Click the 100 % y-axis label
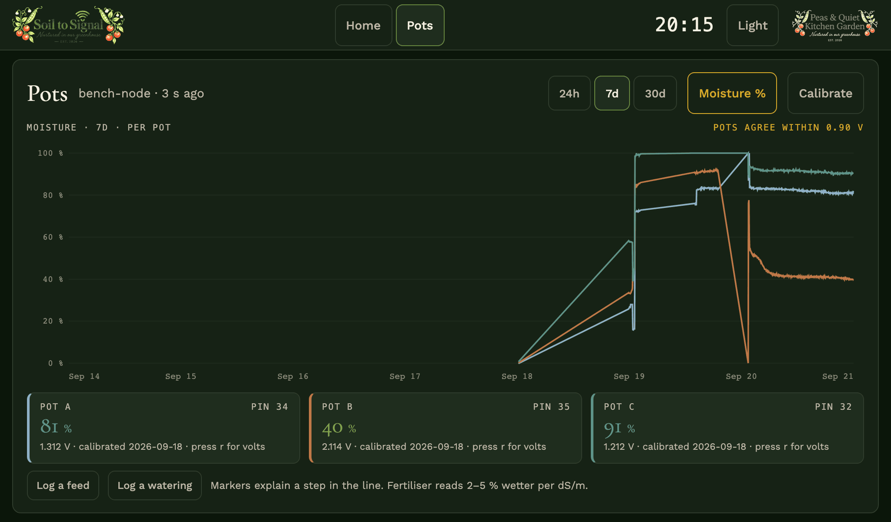 pos(50,153)
